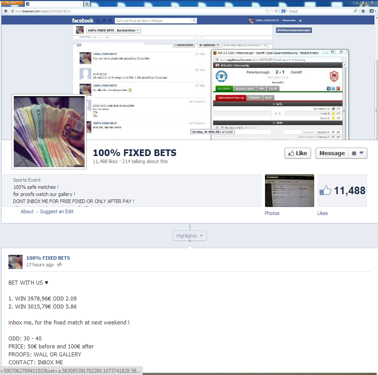Click the ODD: 30 - 40 line
378x375 pixels.
25,338
